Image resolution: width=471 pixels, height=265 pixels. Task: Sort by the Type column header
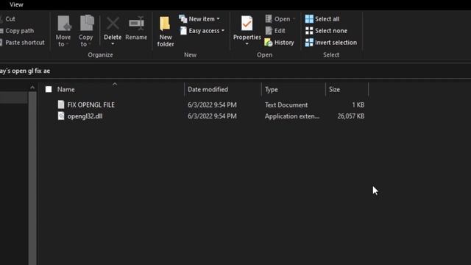pos(272,90)
